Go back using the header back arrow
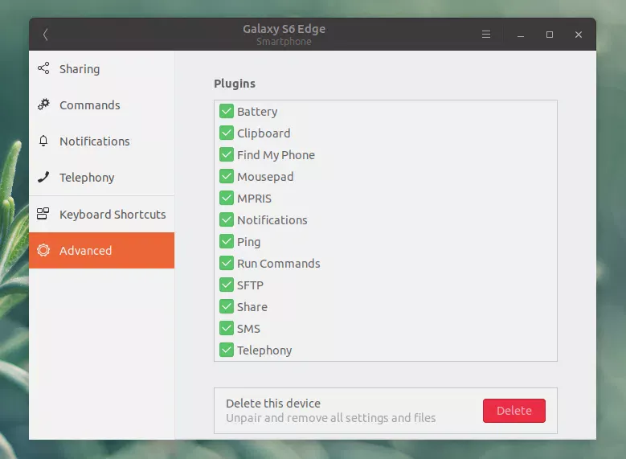The height and width of the screenshot is (459, 626). click(x=46, y=35)
